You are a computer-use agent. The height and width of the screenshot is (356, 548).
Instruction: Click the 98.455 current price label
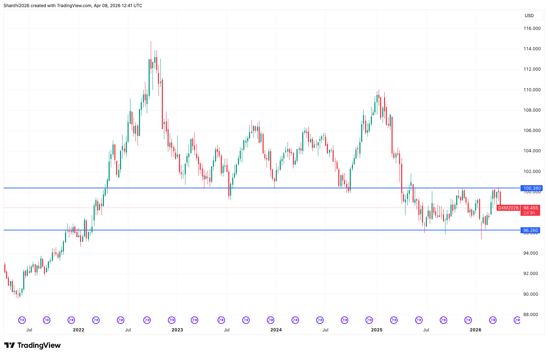pyautogui.click(x=530, y=208)
